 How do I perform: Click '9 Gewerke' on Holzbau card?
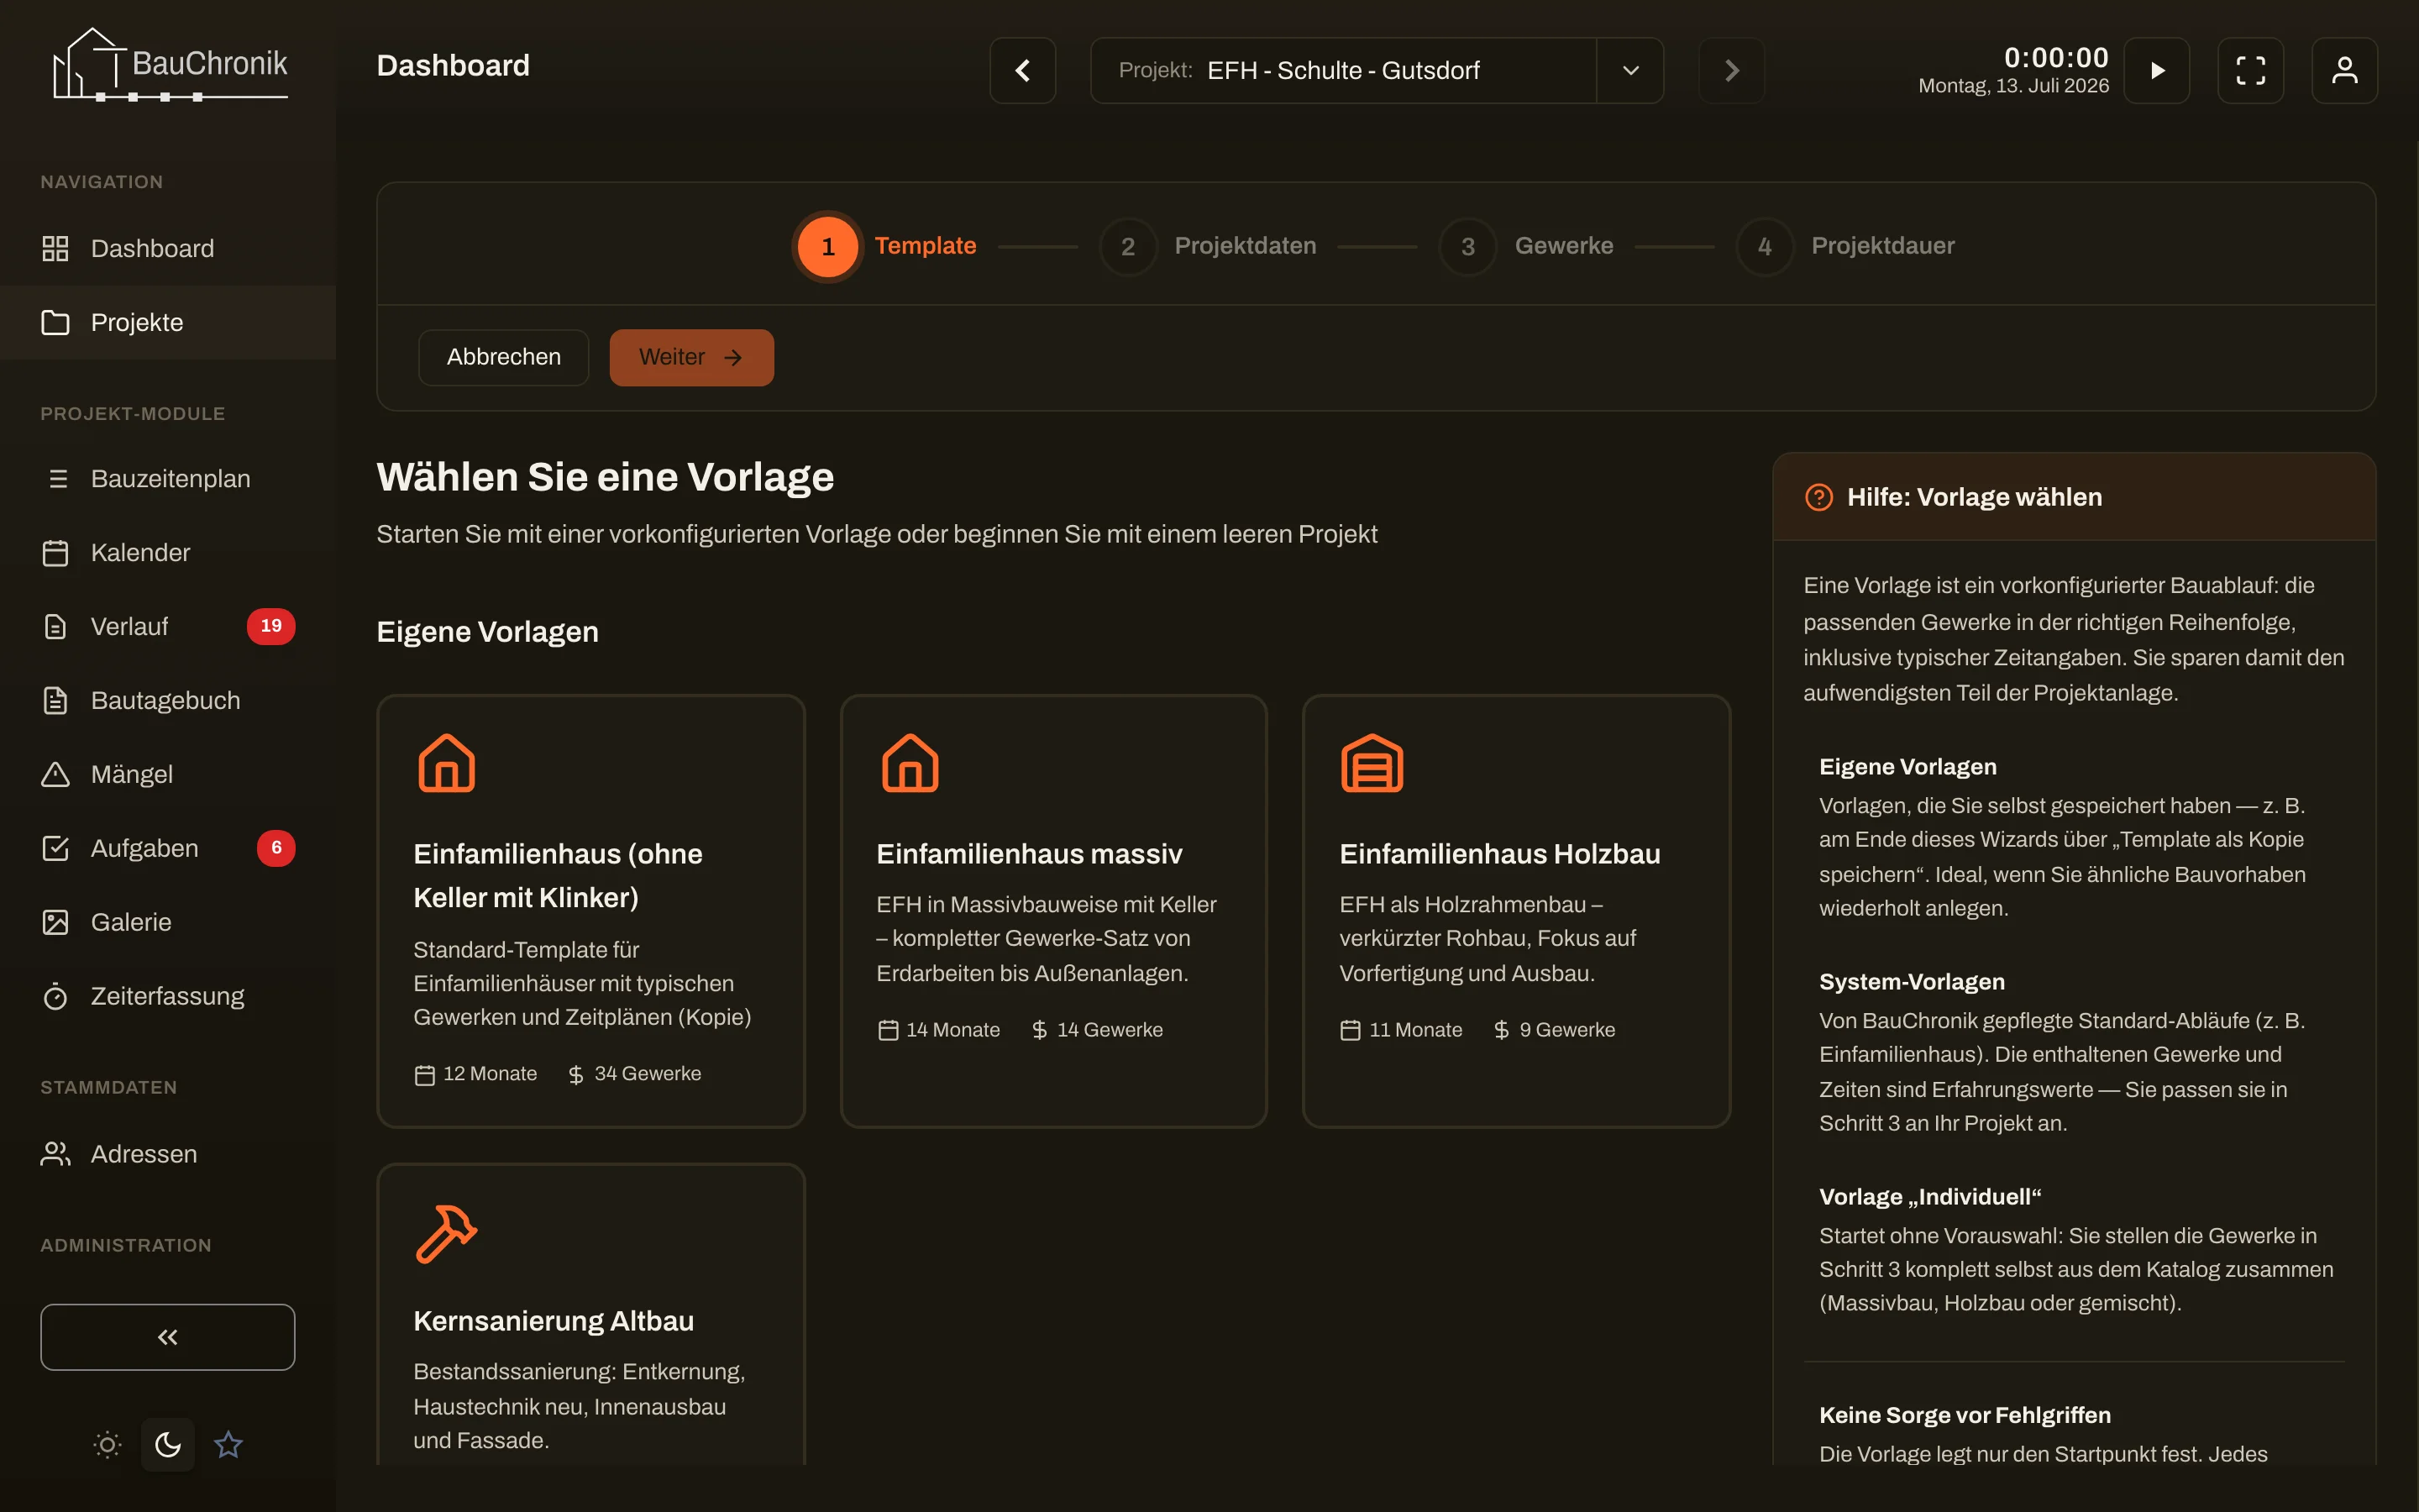1555,1030
